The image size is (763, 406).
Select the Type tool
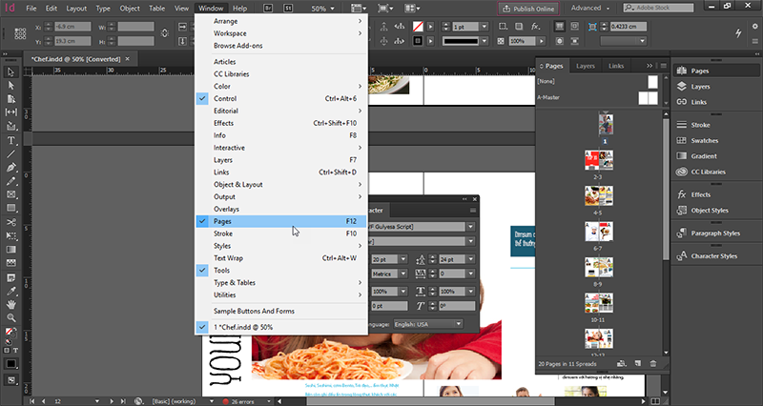coord(10,140)
